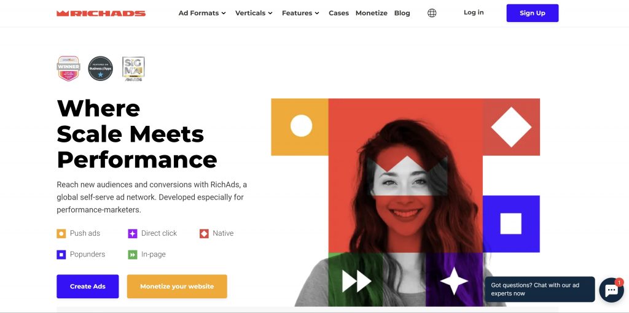Open the Cases page
Viewport: 629px width, 313px height.
coord(338,13)
